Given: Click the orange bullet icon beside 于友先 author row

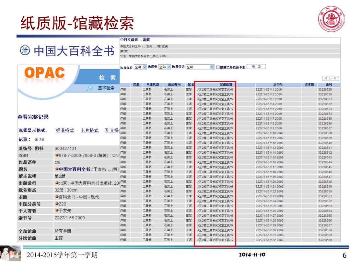Looking at the screenshot, I should (57, 211).
